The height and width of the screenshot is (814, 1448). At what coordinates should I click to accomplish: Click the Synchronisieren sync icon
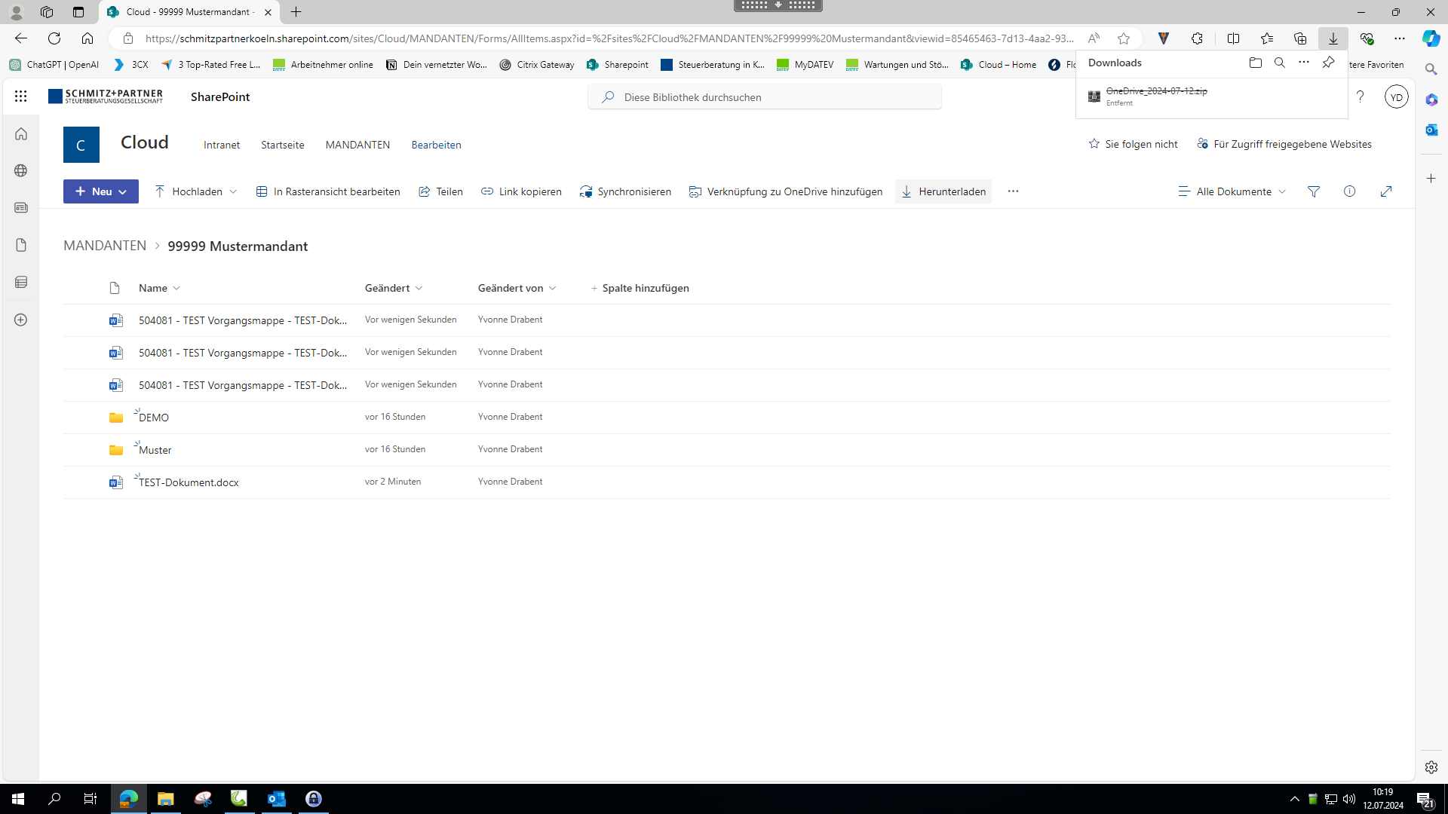click(x=586, y=191)
